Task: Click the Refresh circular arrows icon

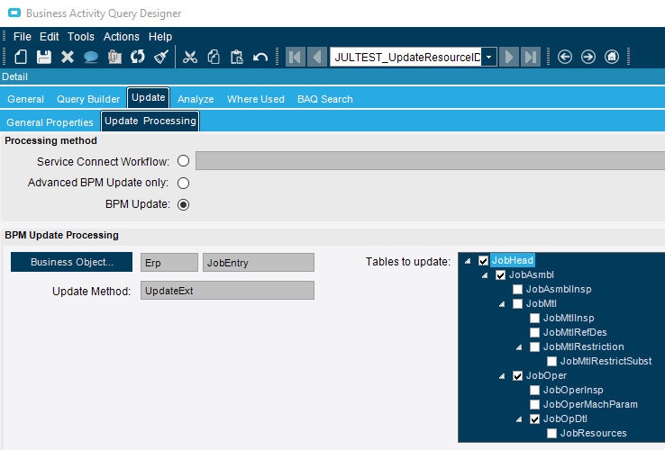Action: pos(137,57)
